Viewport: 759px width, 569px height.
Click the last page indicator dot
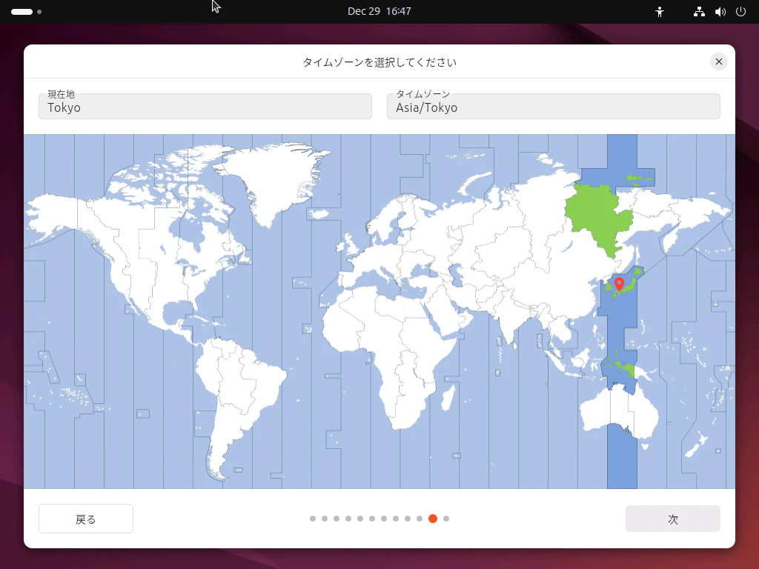coord(445,519)
